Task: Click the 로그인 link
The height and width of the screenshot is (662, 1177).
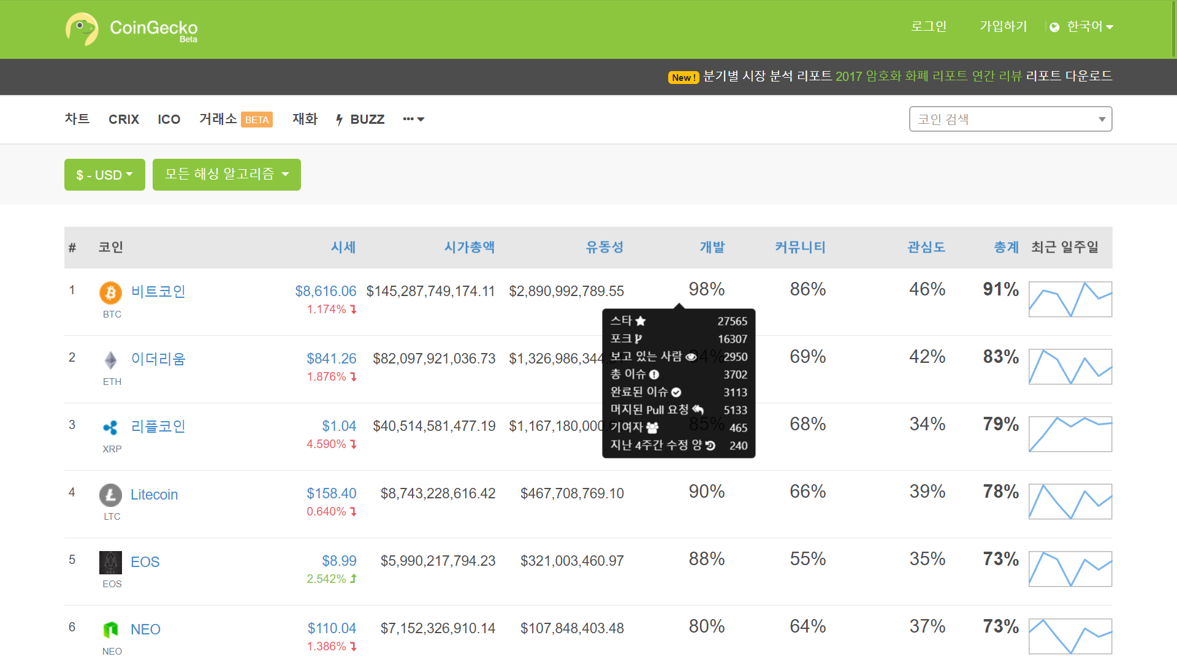Action: (928, 27)
